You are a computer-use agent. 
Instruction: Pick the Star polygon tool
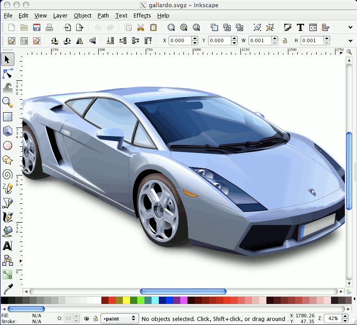[8, 159]
